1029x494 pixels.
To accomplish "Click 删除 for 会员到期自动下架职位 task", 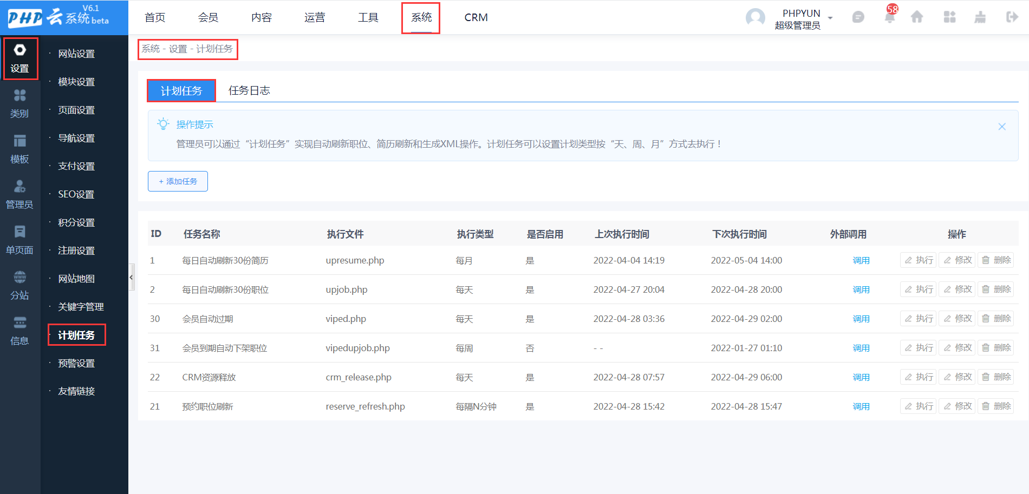I will click(x=996, y=348).
